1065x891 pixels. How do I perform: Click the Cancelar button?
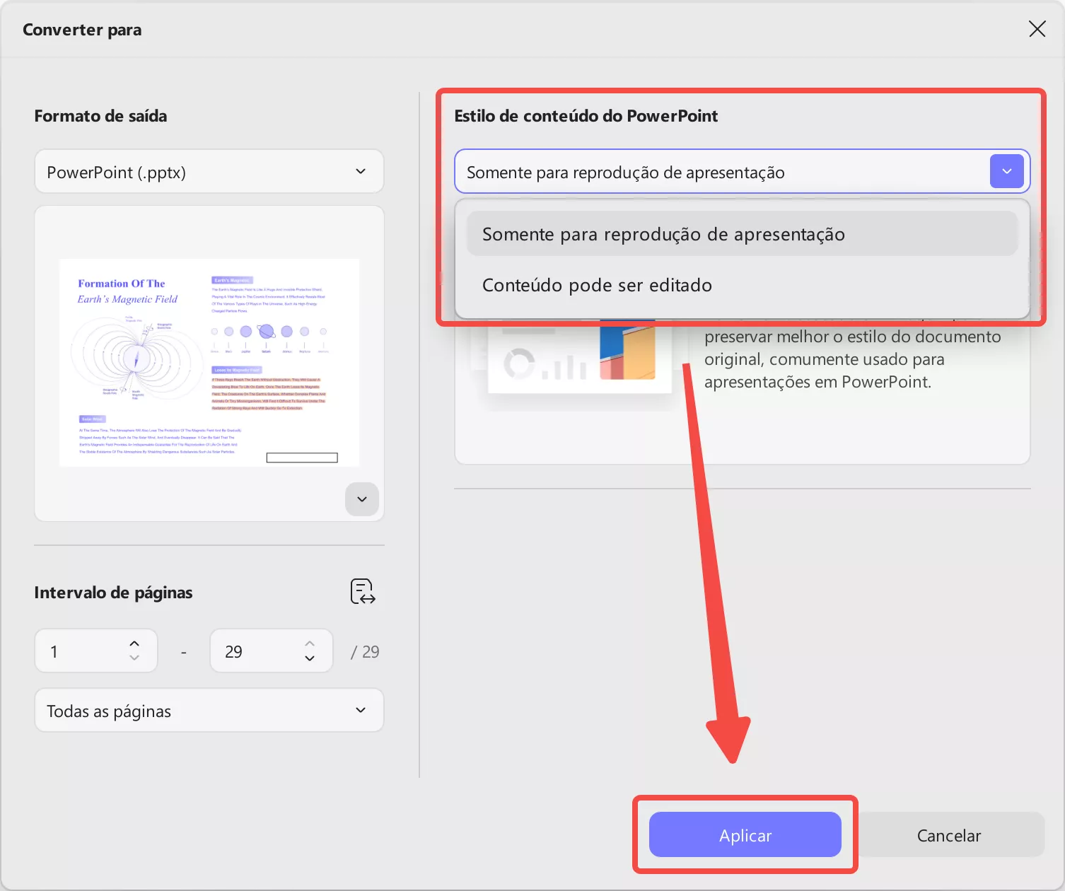point(949,834)
